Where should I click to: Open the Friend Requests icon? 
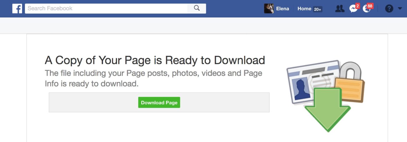click(x=340, y=9)
